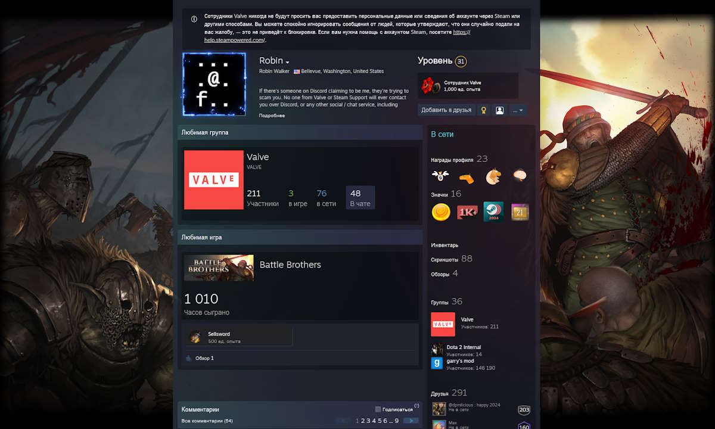Screen dimensions: 715x429
Task: Click the next comments page arrow
Action: [x=411, y=421]
